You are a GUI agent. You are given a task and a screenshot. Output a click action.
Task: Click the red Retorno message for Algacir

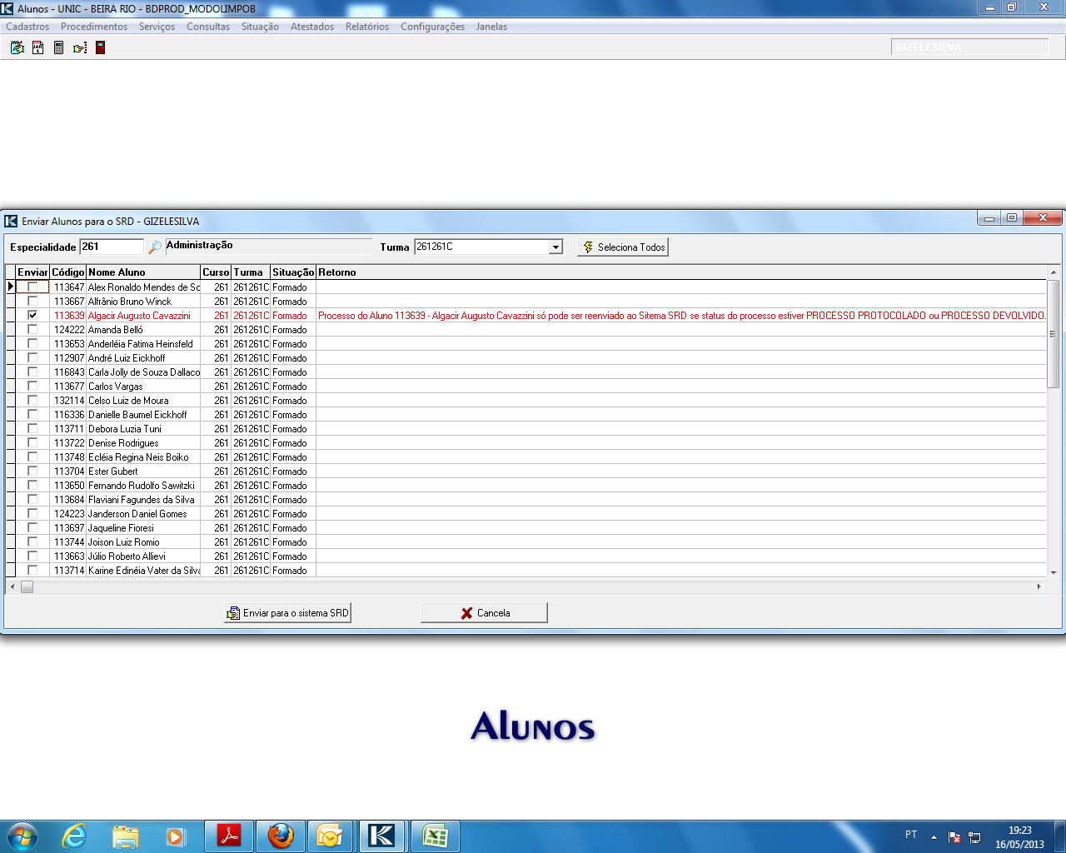point(681,316)
